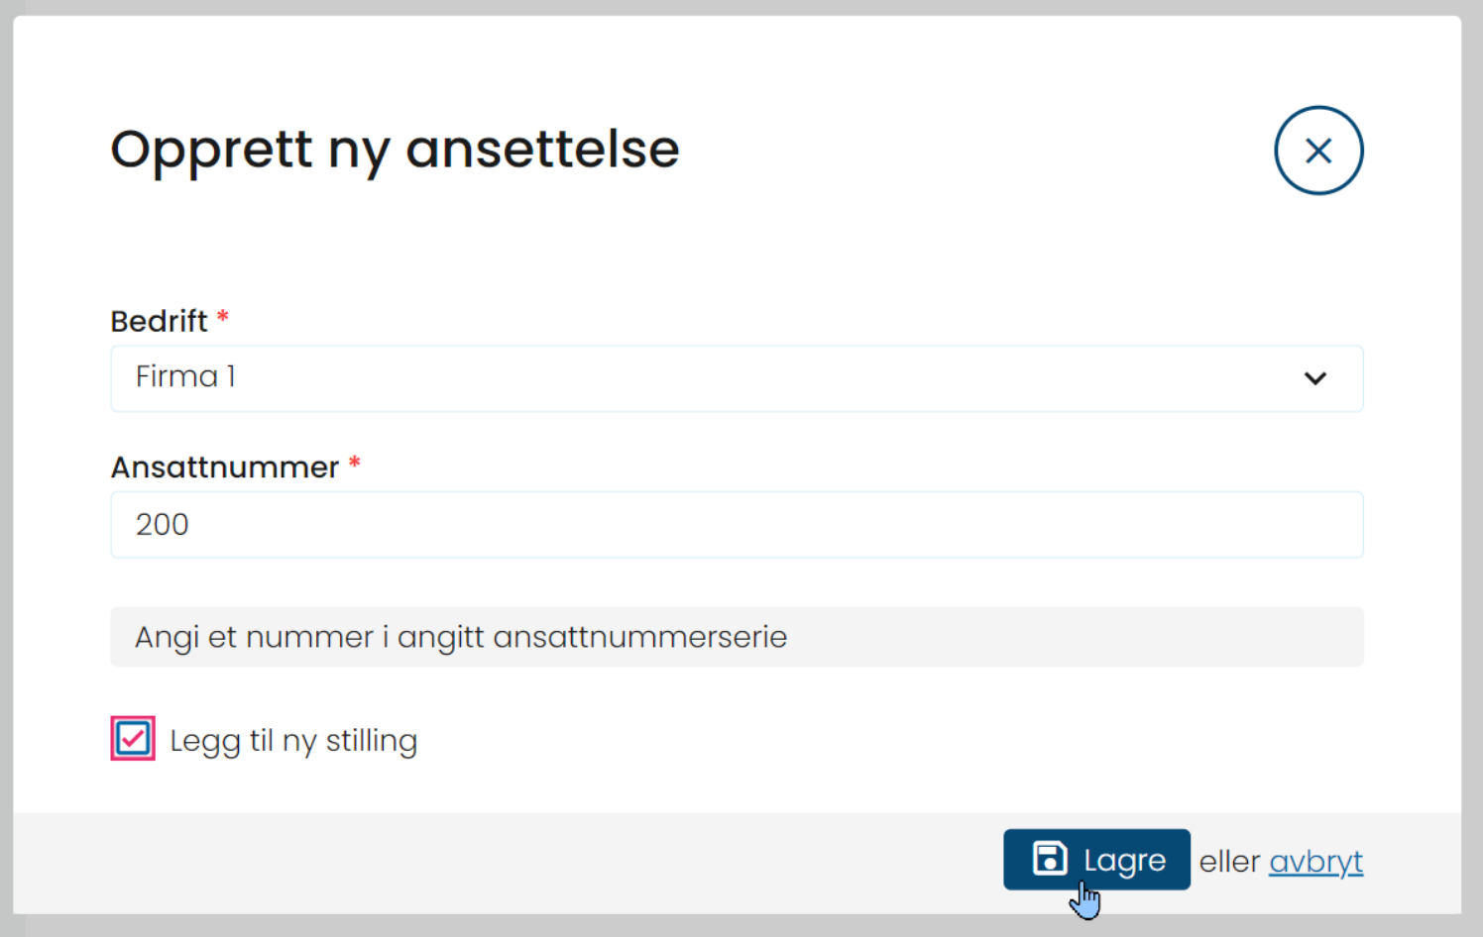Toggle the Legg til ny stilling checkbox
Screen dimensions: 1483x937
click(133, 738)
